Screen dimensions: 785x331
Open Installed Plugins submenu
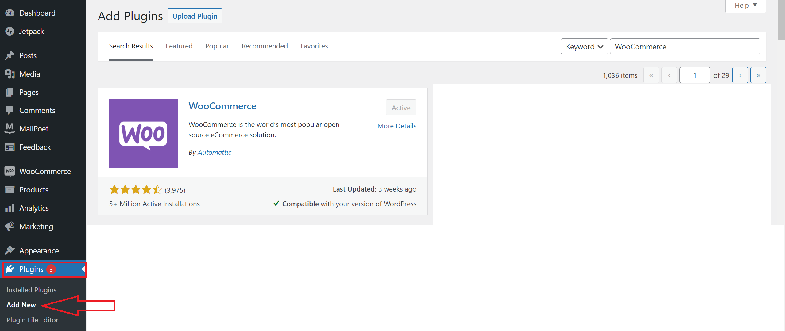click(31, 290)
